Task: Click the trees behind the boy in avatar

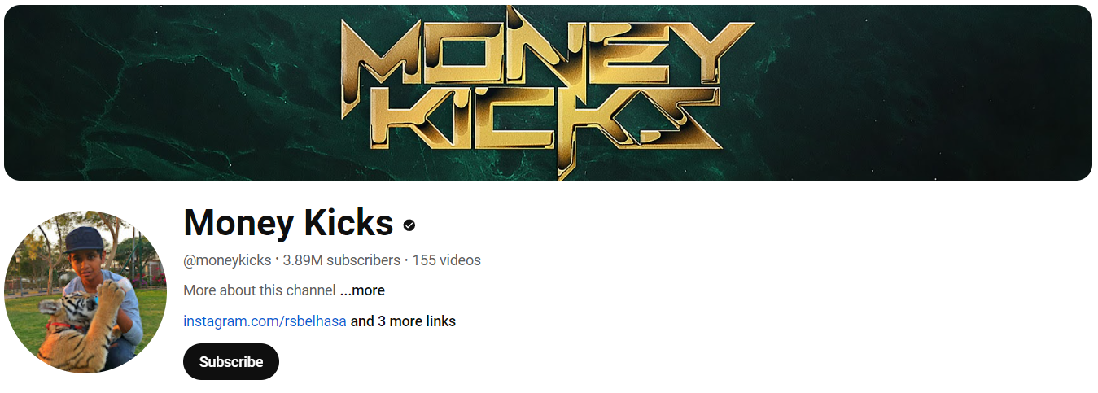Action: click(x=126, y=240)
